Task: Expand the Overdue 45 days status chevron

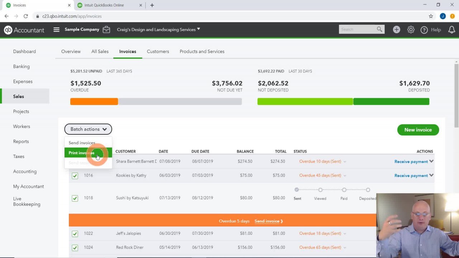Action: [x=345, y=176]
